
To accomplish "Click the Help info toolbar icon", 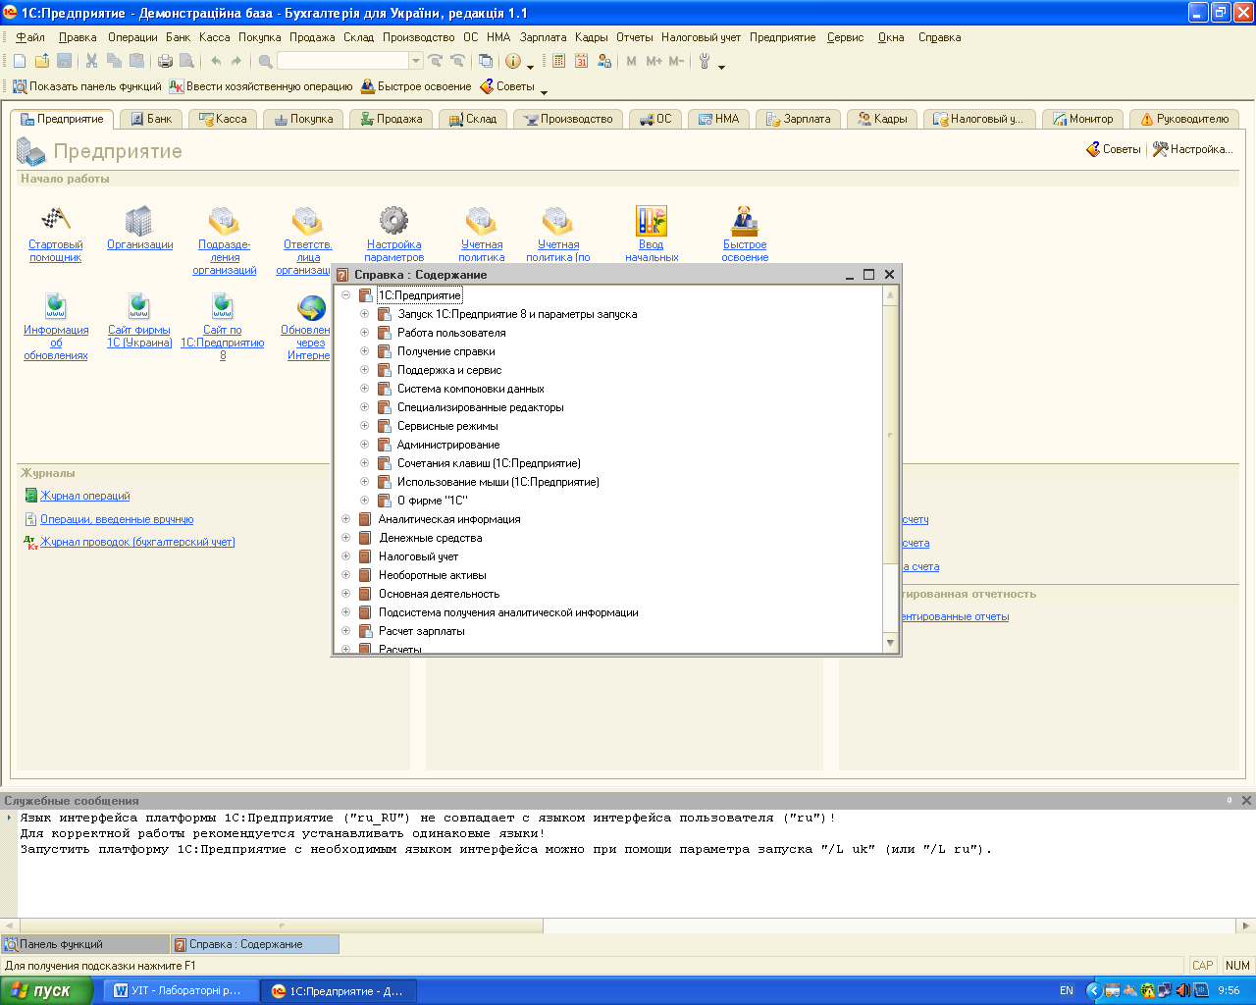I will pyautogui.click(x=513, y=61).
